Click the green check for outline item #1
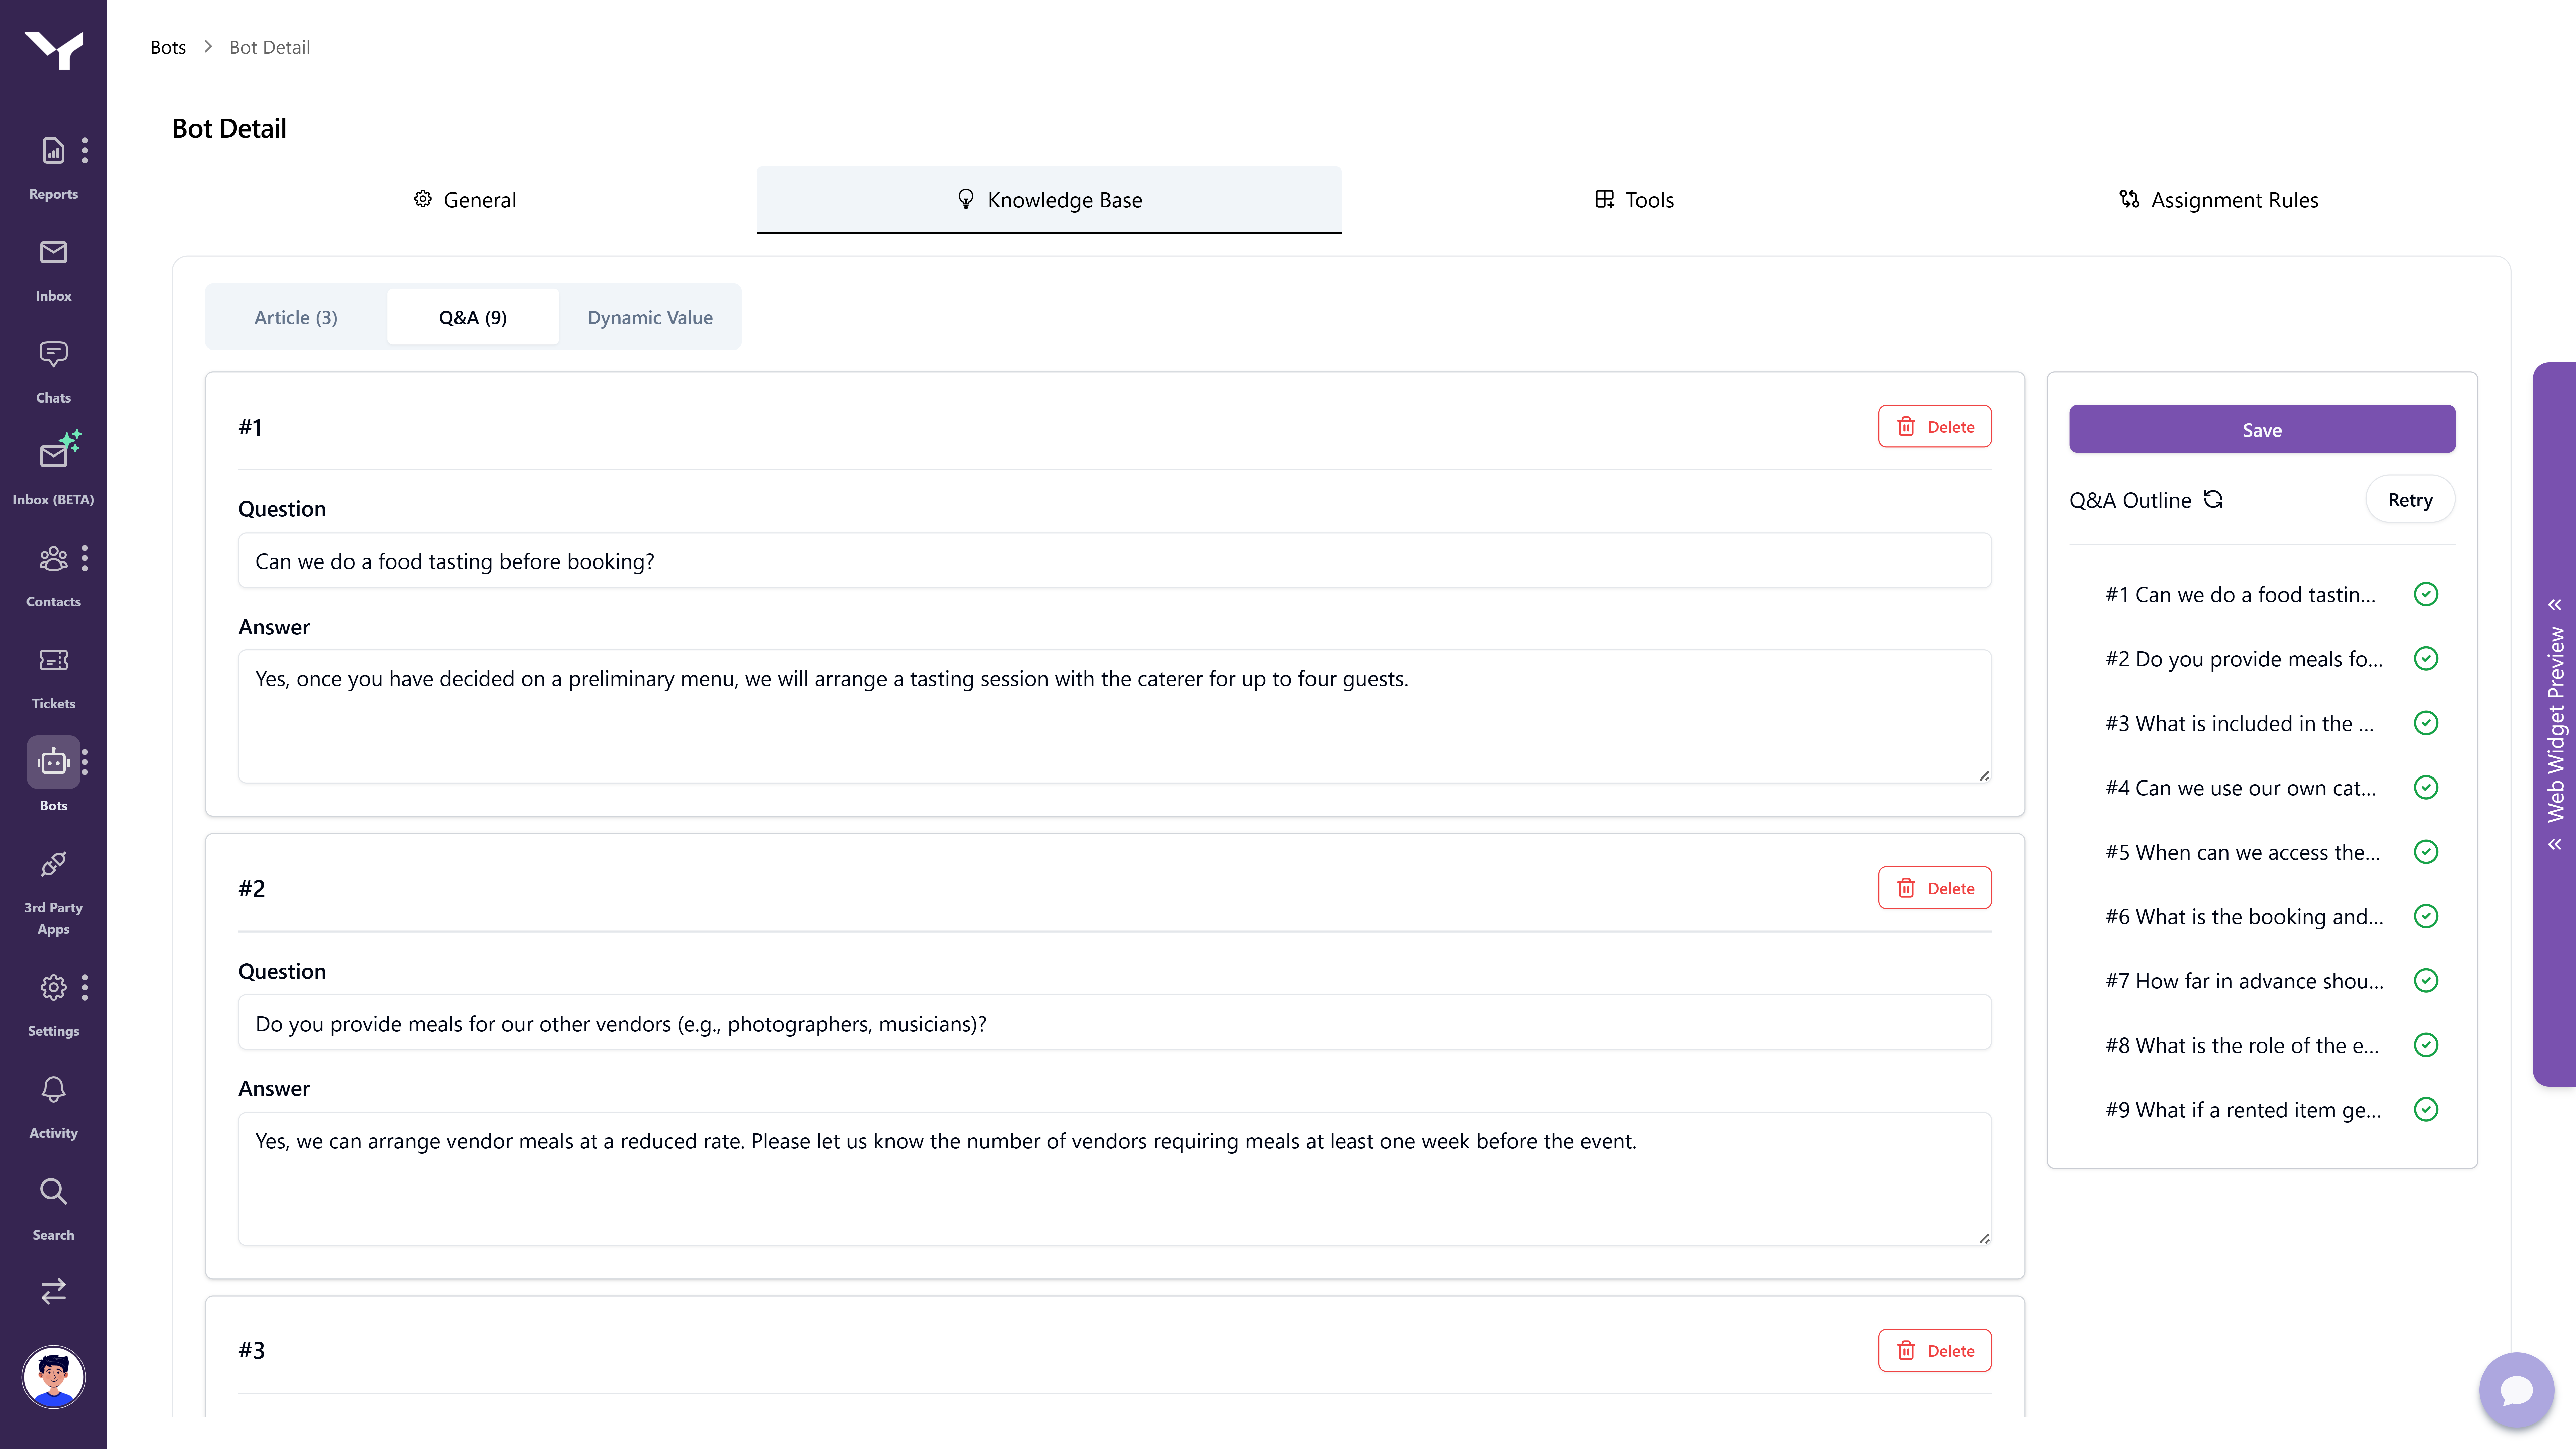Viewport: 2576px width, 1449px height. pos(2426,594)
